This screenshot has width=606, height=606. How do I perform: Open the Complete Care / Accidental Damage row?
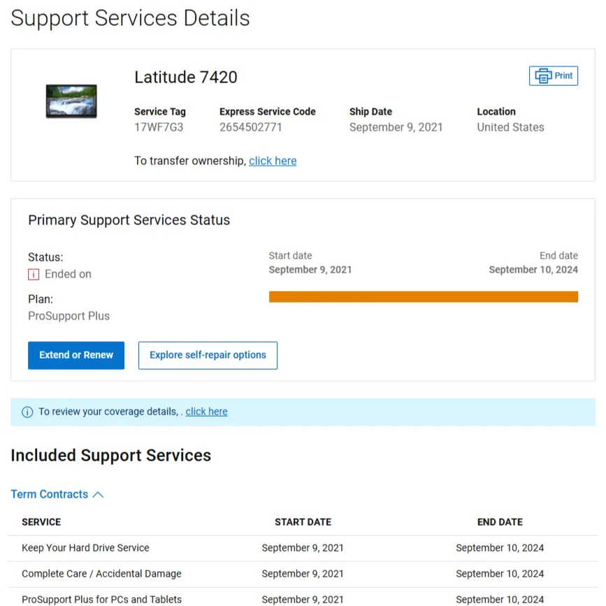pyautogui.click(x=101, y=573)
